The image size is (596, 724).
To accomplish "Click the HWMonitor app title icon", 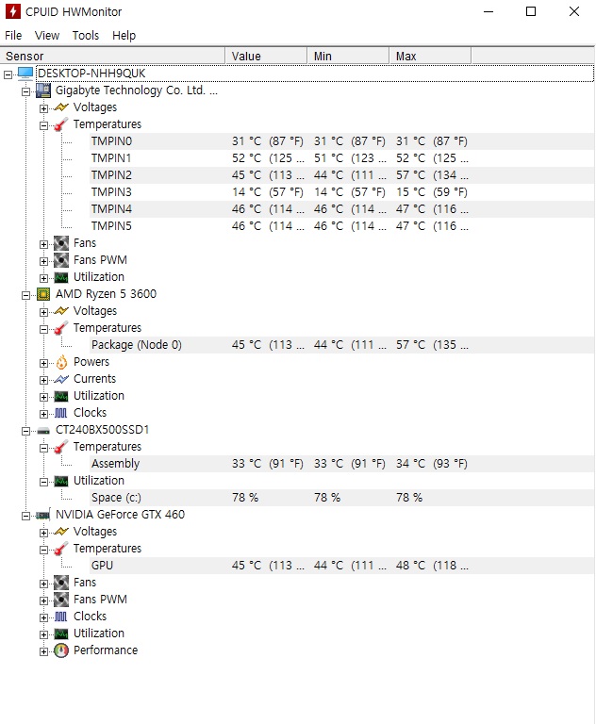I will coord(12,11).
